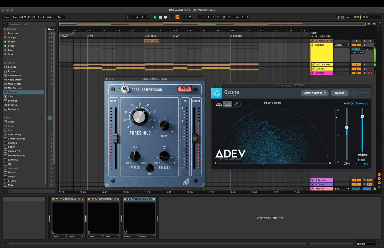Image resolution: width=384 pixels, height=248 pixels.
Task: Arm the Arrangement Record button
Action: point(165,17)
